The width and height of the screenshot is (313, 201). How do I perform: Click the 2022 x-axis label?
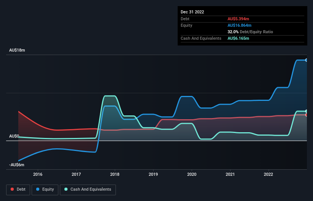(x=268, y=174)
